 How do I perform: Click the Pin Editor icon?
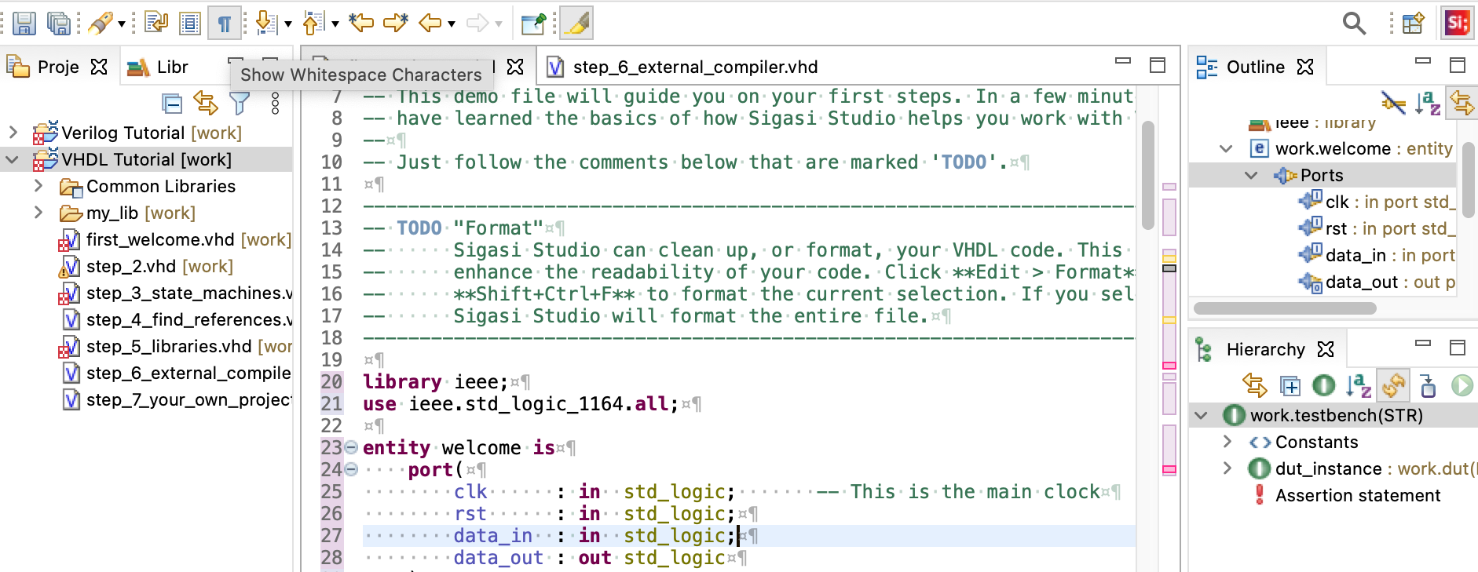pyautogui.click(x=533, y=24)
